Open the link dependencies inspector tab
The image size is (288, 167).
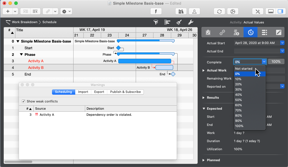pyautogui.click(x=222, y=32)
